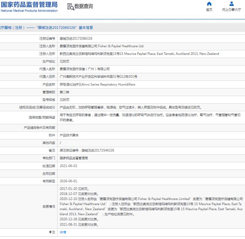Click National Medical Products Administration subtitle
The width and height of the screenshot is (245, 239).
(29, 10)
